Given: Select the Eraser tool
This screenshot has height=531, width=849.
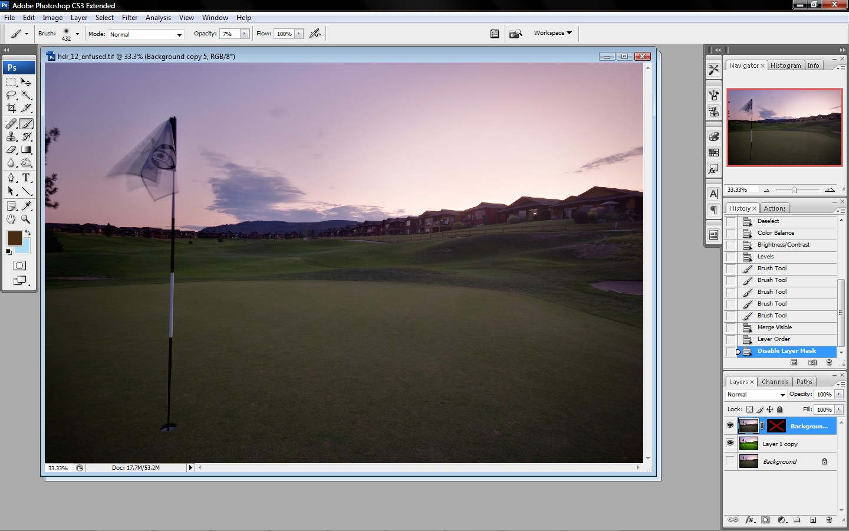Looking at the screenshot, I should 11,149.
